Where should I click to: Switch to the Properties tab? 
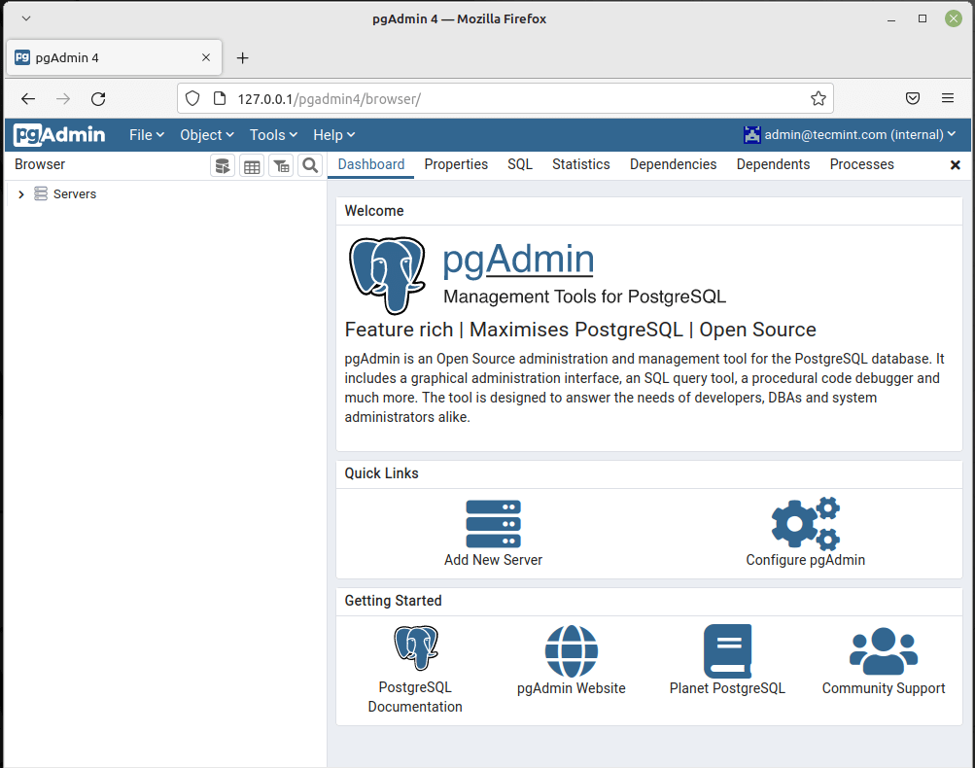point(456,164)
